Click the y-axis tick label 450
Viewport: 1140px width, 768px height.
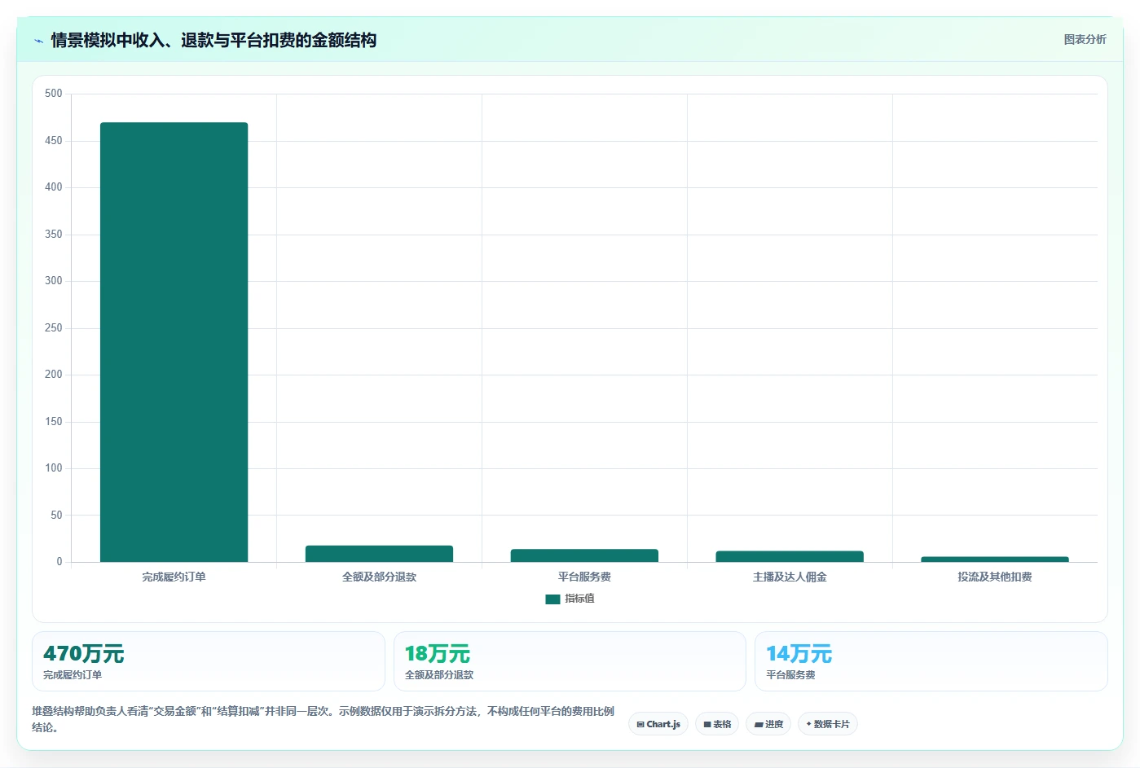click(x=54, y=141)
